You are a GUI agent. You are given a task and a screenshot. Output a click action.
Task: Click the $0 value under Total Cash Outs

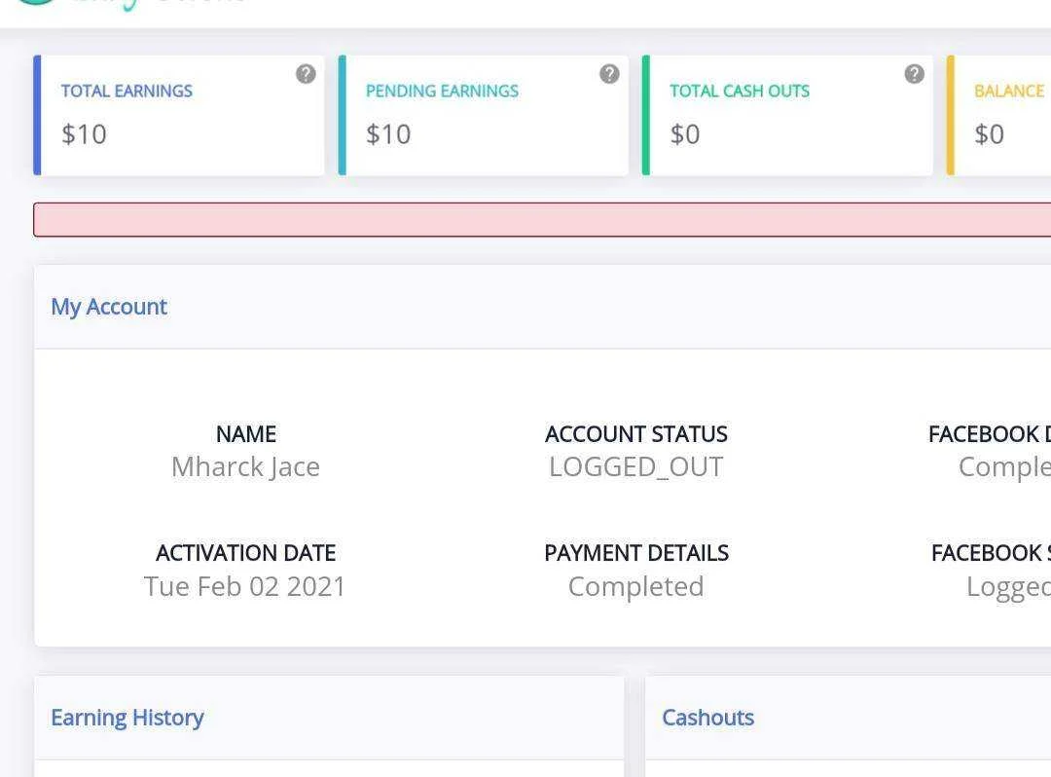[x=685, y=134]
